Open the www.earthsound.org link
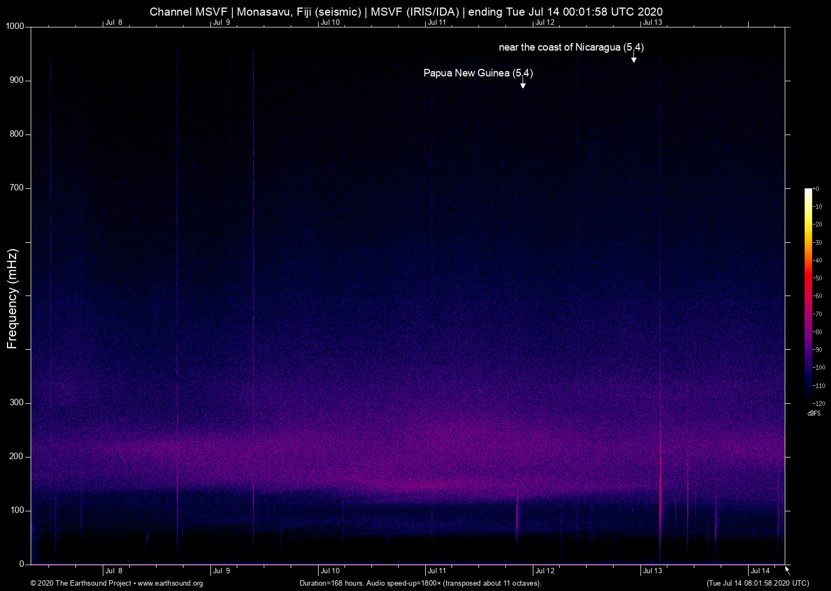 click(x=172, y=583)
